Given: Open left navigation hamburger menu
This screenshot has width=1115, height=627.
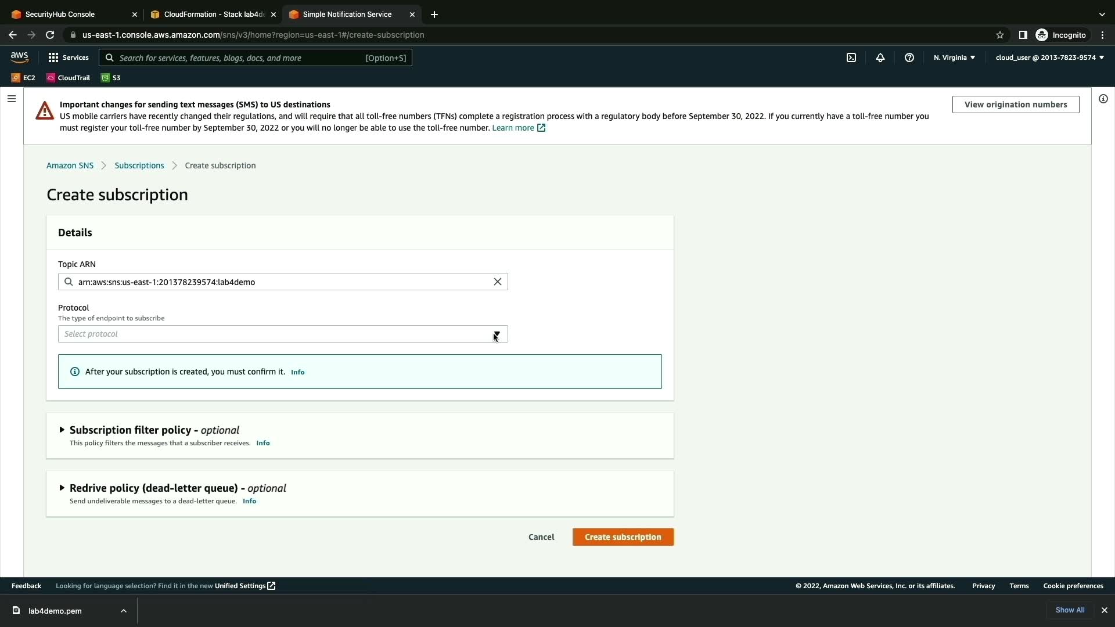Looking at the screenshot, I should coord(11,99).
